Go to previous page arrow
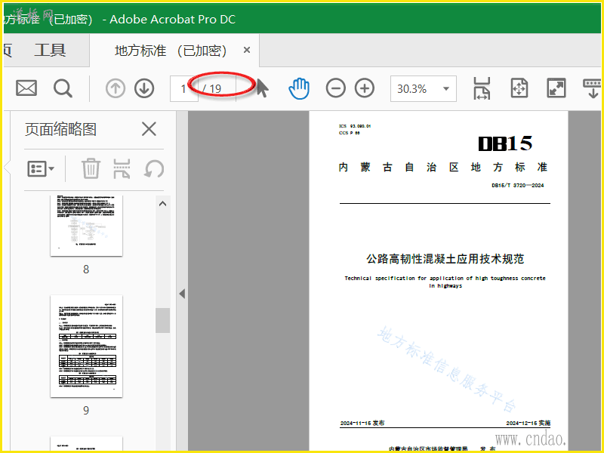Screen dimensions: 604x453 pyautogui.click(x=116, y=88)
